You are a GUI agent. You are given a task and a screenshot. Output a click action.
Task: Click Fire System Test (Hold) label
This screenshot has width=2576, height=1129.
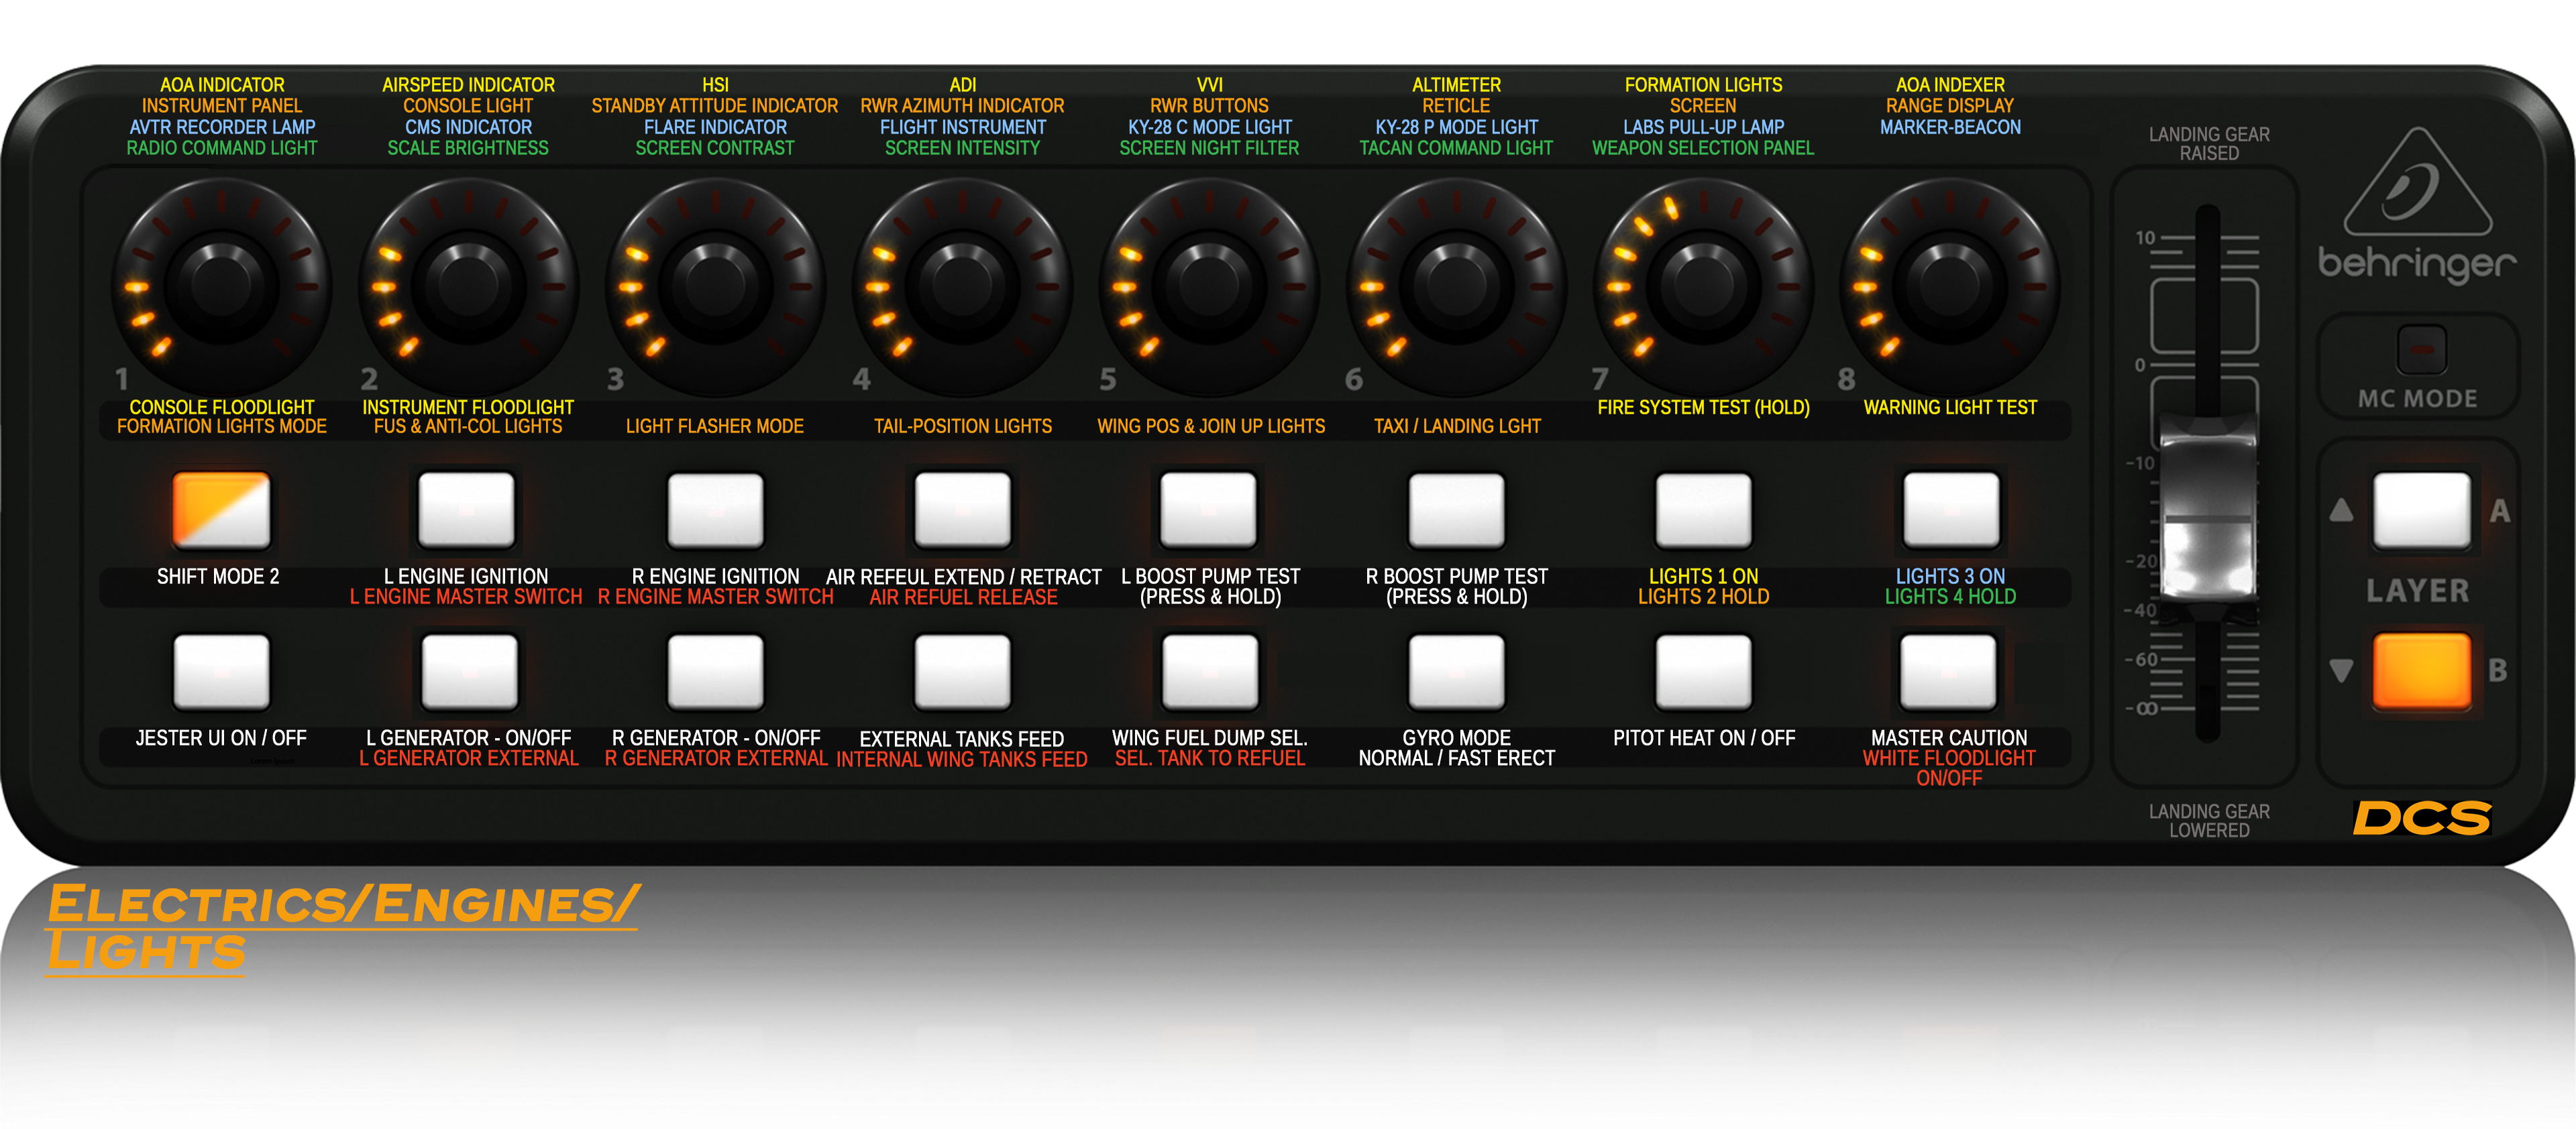[x=1703, y=407]
